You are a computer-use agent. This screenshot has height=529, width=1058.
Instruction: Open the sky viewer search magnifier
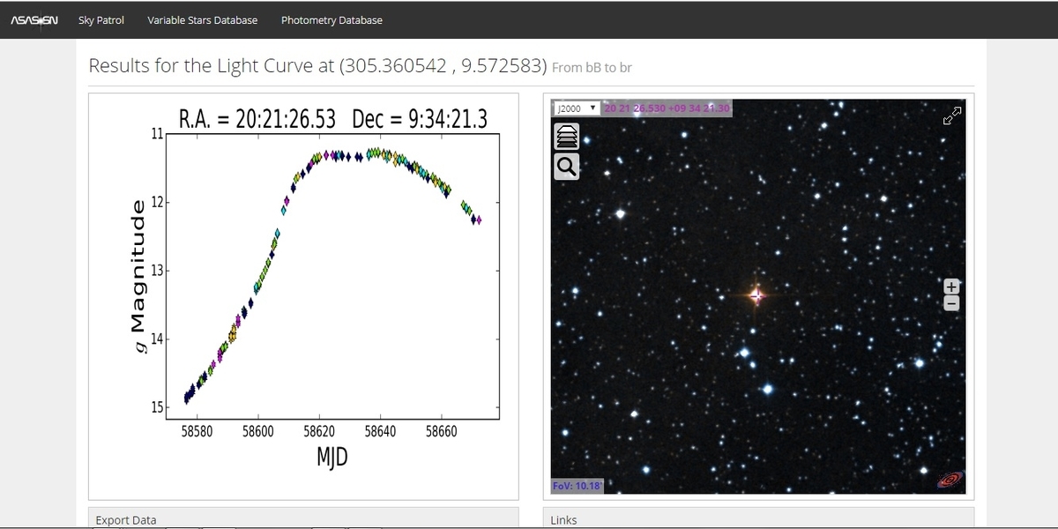coord(565,166)
